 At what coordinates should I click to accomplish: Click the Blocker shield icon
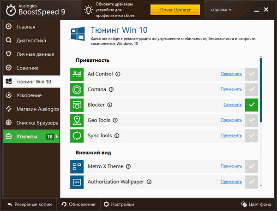(77, 105)
